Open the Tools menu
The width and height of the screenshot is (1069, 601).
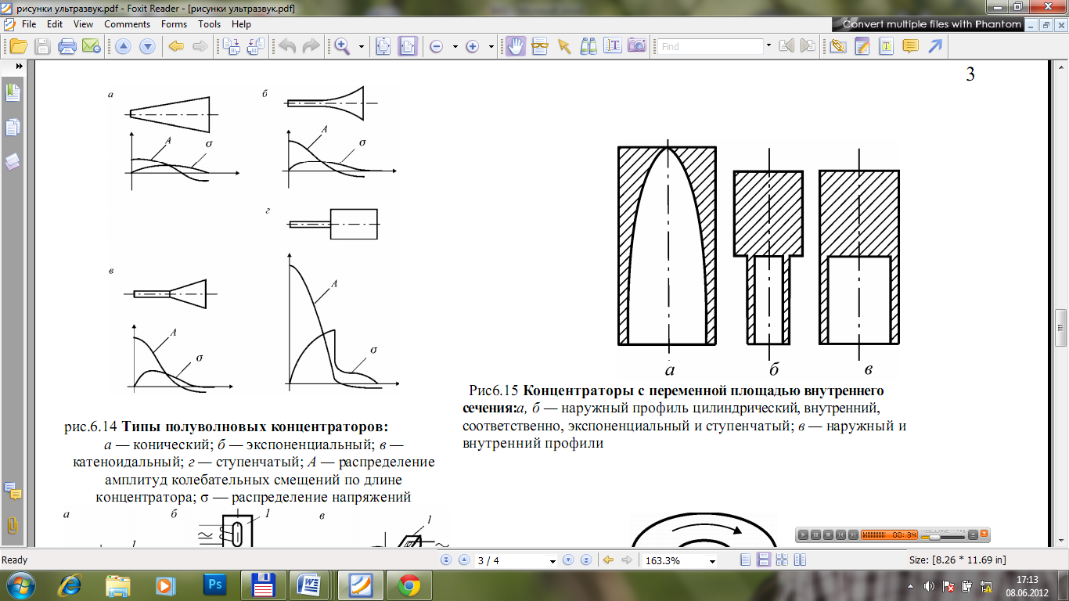[209, 23]
